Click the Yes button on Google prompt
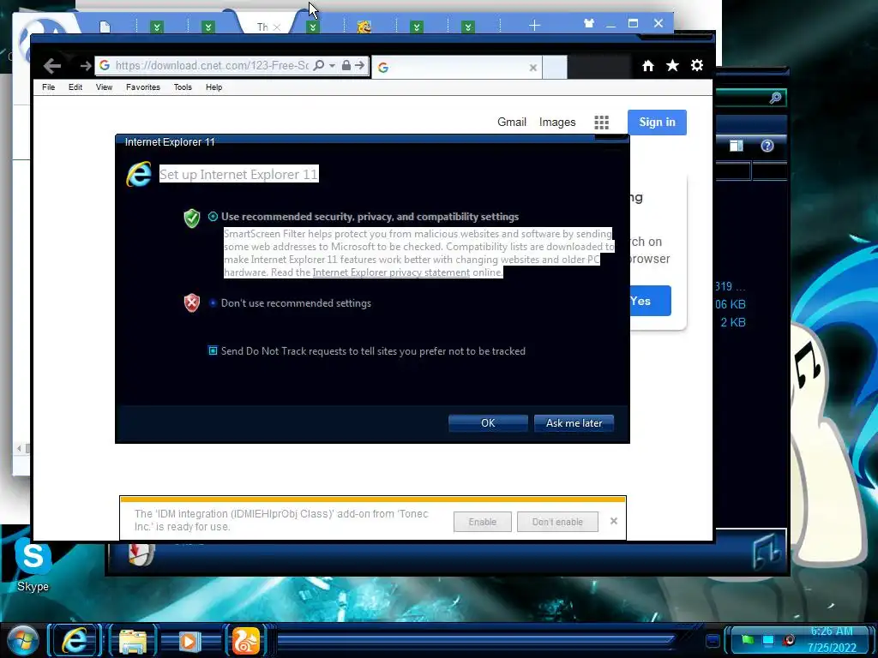Screen dimensions: 878x658 click(650, 301)
